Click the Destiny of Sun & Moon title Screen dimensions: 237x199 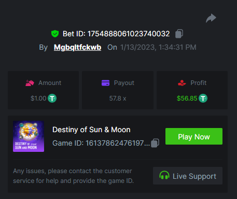(91, 130)
